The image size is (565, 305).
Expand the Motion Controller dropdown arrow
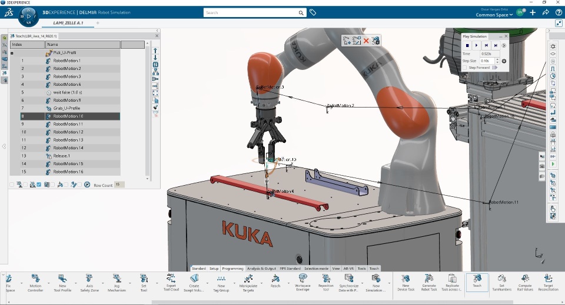pyautogui.click(x=49, y=283)
